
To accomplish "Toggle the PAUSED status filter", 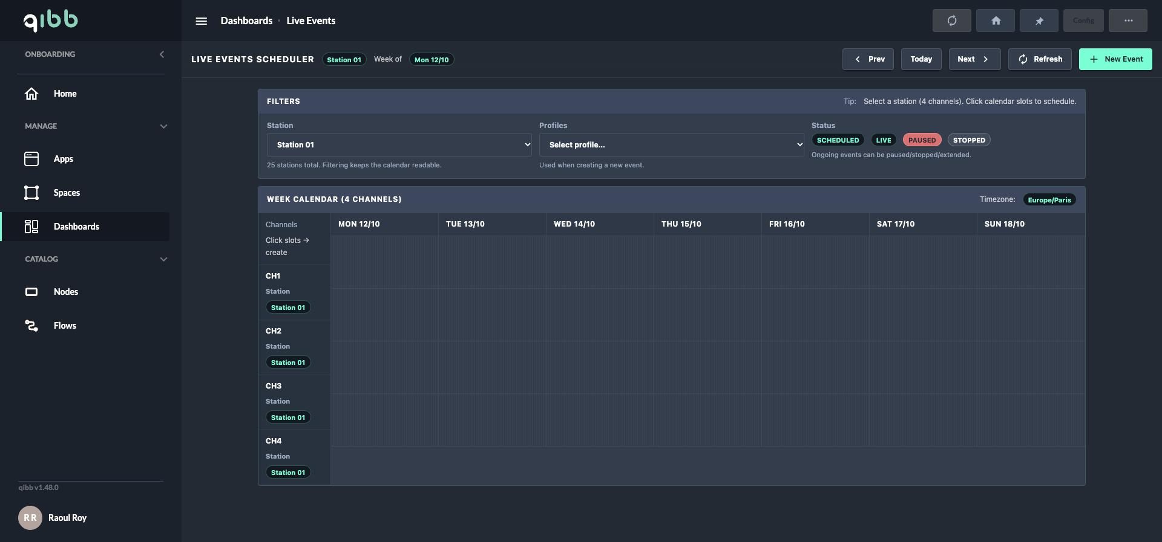I will (922, 140).
